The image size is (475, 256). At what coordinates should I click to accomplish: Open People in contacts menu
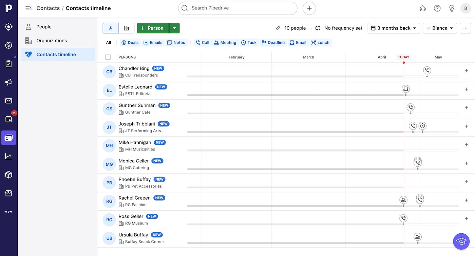pyautogui.click(x=58, y=27)
